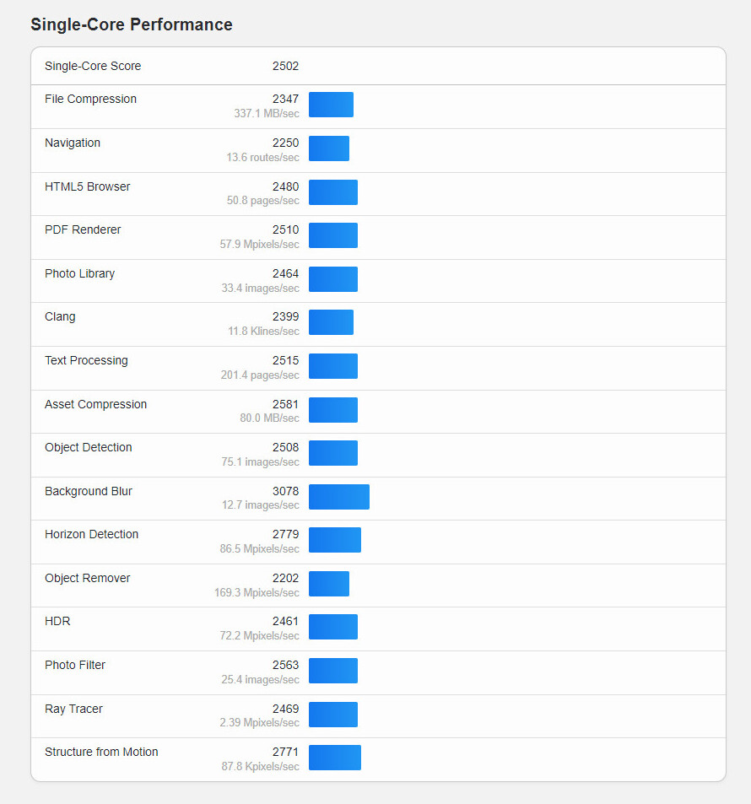This screenshot has width=751, height=804.
Task: Click the Background Blur blue bar
Action: click(x=339, y=497)
